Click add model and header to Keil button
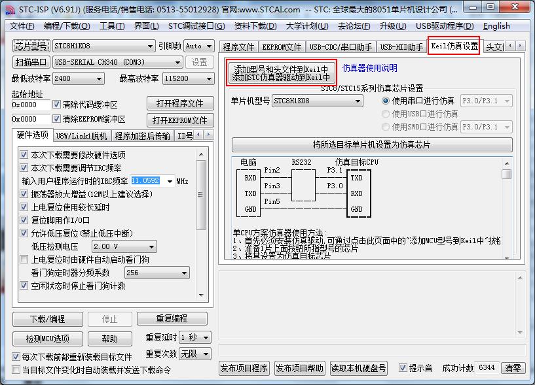The image size is (535, 385). point(281,73)
